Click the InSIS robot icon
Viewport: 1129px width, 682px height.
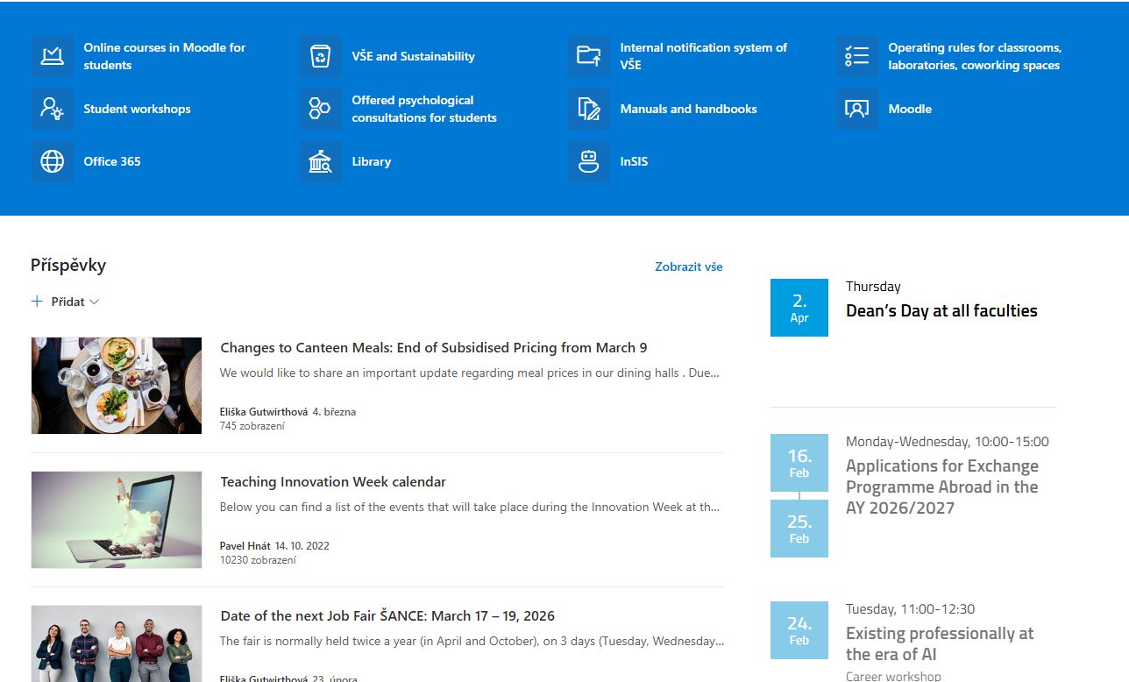589,161
